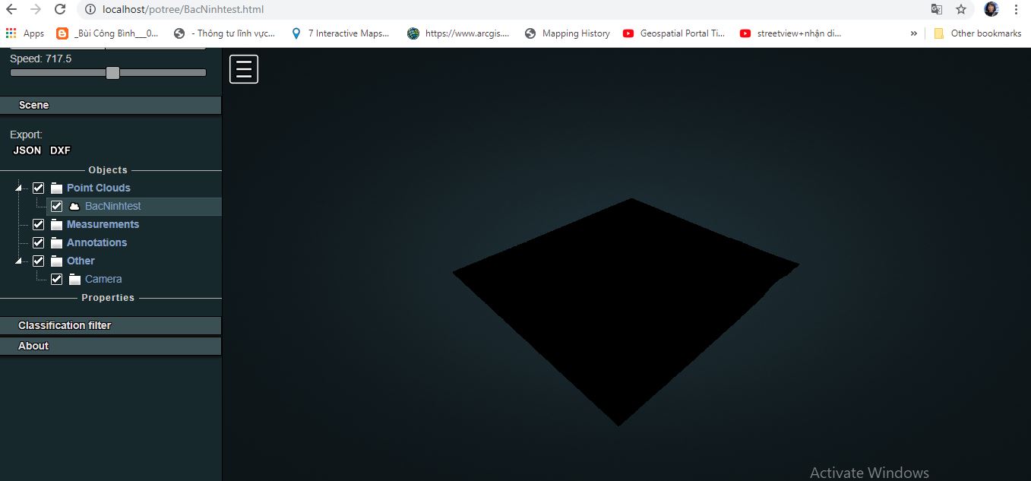Click the cloud icon beside BacNinhtest
Screen dimensions: 1031x481
click(x=73, y=205)
